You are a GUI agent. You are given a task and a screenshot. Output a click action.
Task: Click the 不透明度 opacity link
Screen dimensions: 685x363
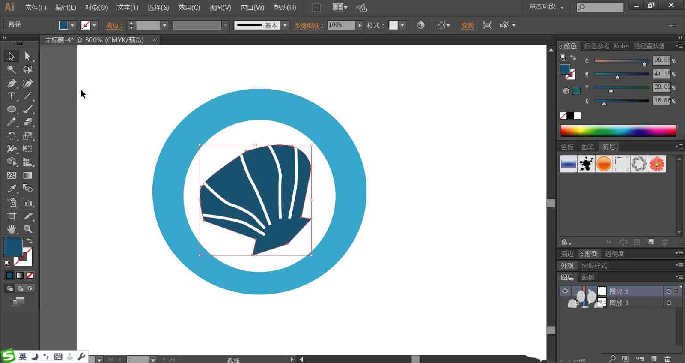pyautogui.click(x=308, y=25)
